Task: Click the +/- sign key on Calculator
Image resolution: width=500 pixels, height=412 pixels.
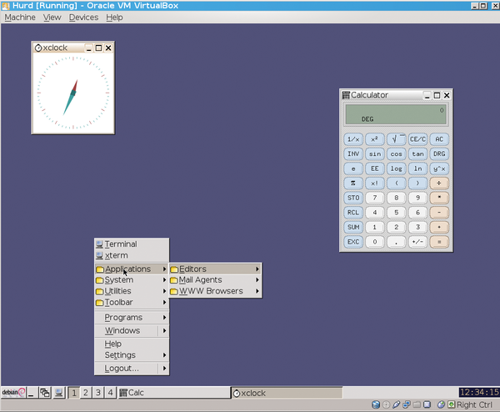Action: 417,242
